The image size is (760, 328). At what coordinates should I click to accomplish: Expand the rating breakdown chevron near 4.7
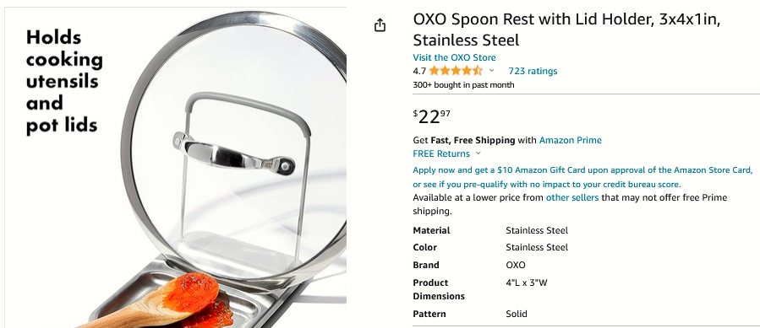coord(491,71)
